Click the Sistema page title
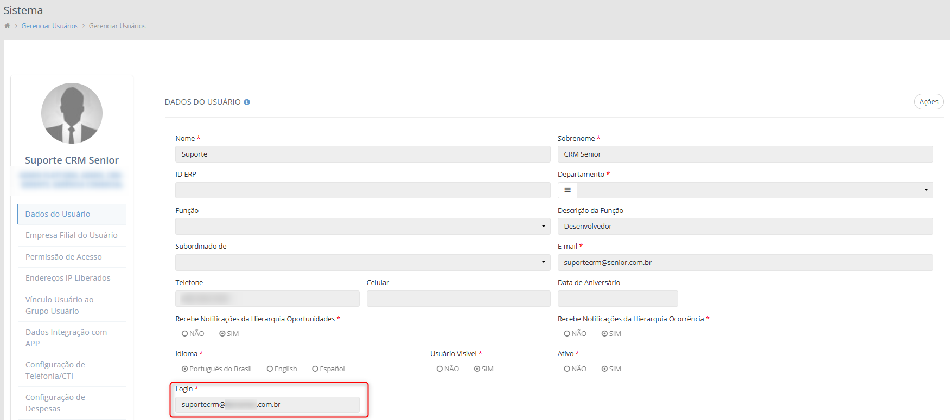Image resolution: width=950 pixels, height=420 pixels. (23, 10)
